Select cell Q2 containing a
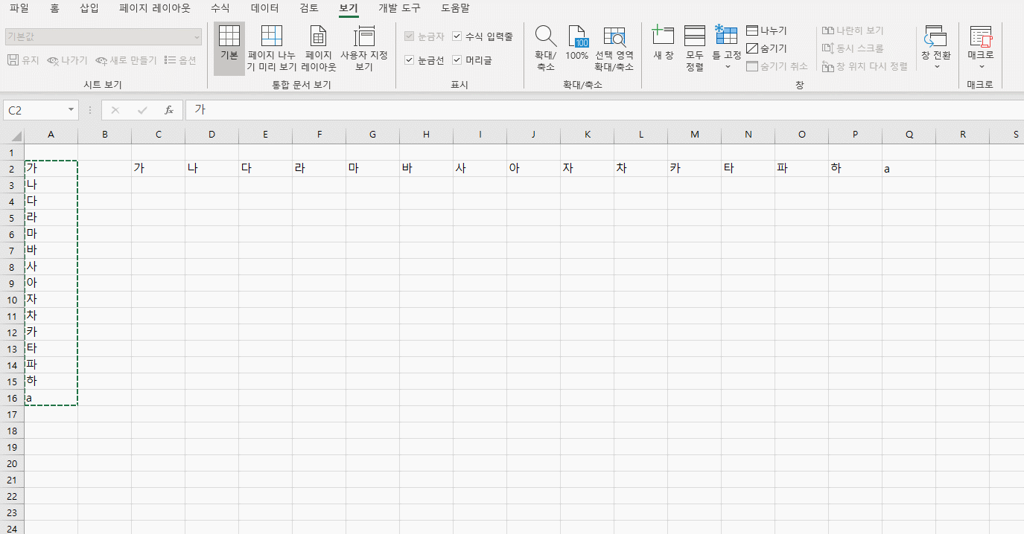 pos(909,169)
